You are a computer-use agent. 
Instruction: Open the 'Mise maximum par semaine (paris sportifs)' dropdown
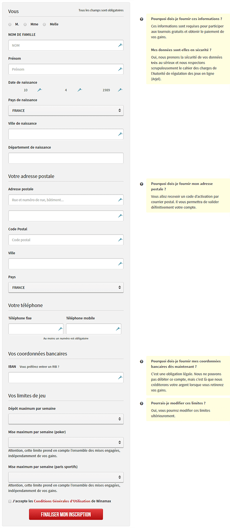pos(66,477)
